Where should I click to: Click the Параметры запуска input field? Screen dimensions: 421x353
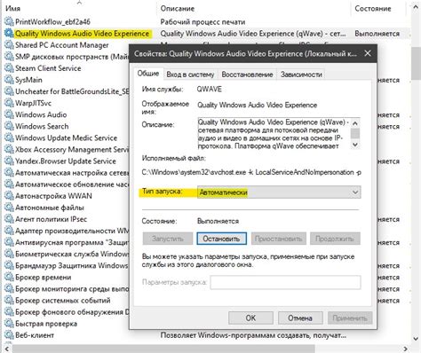(286, 282)
